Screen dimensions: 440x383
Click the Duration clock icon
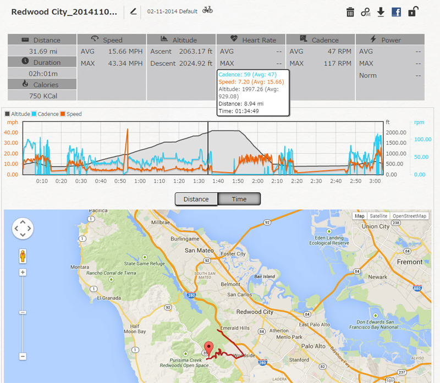[x=25, y=61]
